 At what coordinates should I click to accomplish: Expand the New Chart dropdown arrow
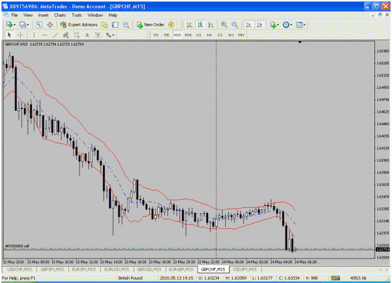[x=14, y=25]
